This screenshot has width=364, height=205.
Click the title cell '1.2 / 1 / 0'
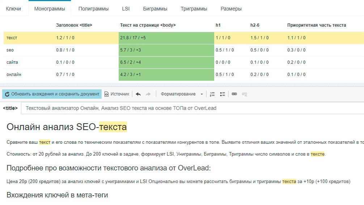coord(65,38)
